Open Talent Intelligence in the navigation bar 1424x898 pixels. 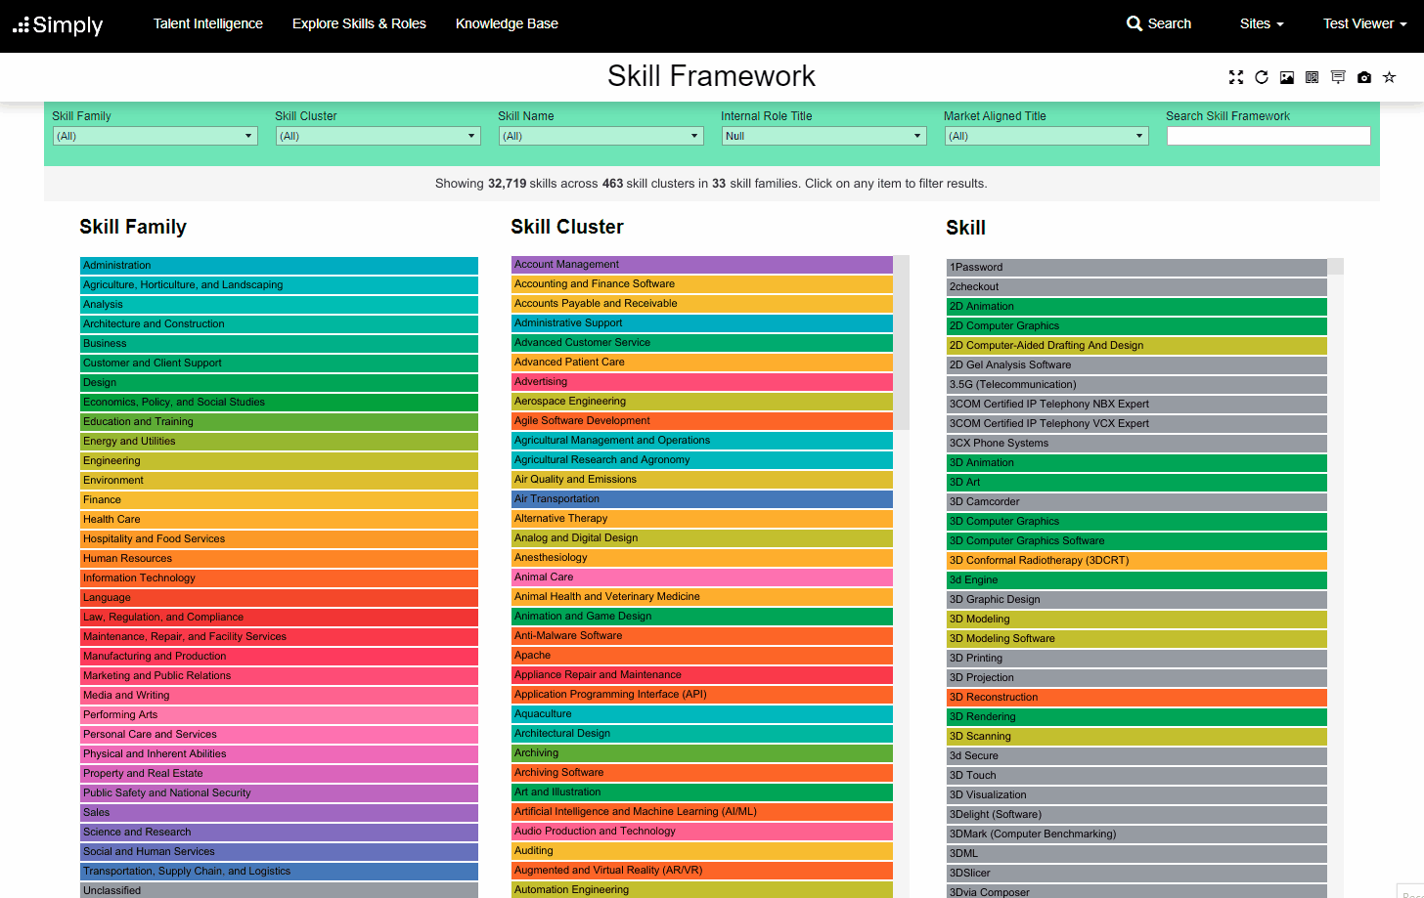click(207, 23)
